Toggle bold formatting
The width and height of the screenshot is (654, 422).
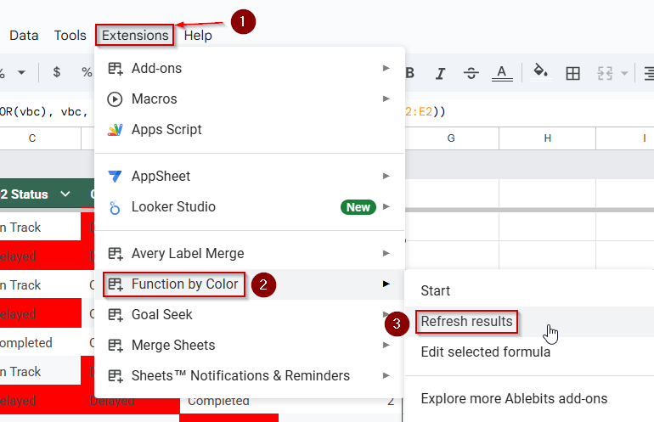[409, 73]
